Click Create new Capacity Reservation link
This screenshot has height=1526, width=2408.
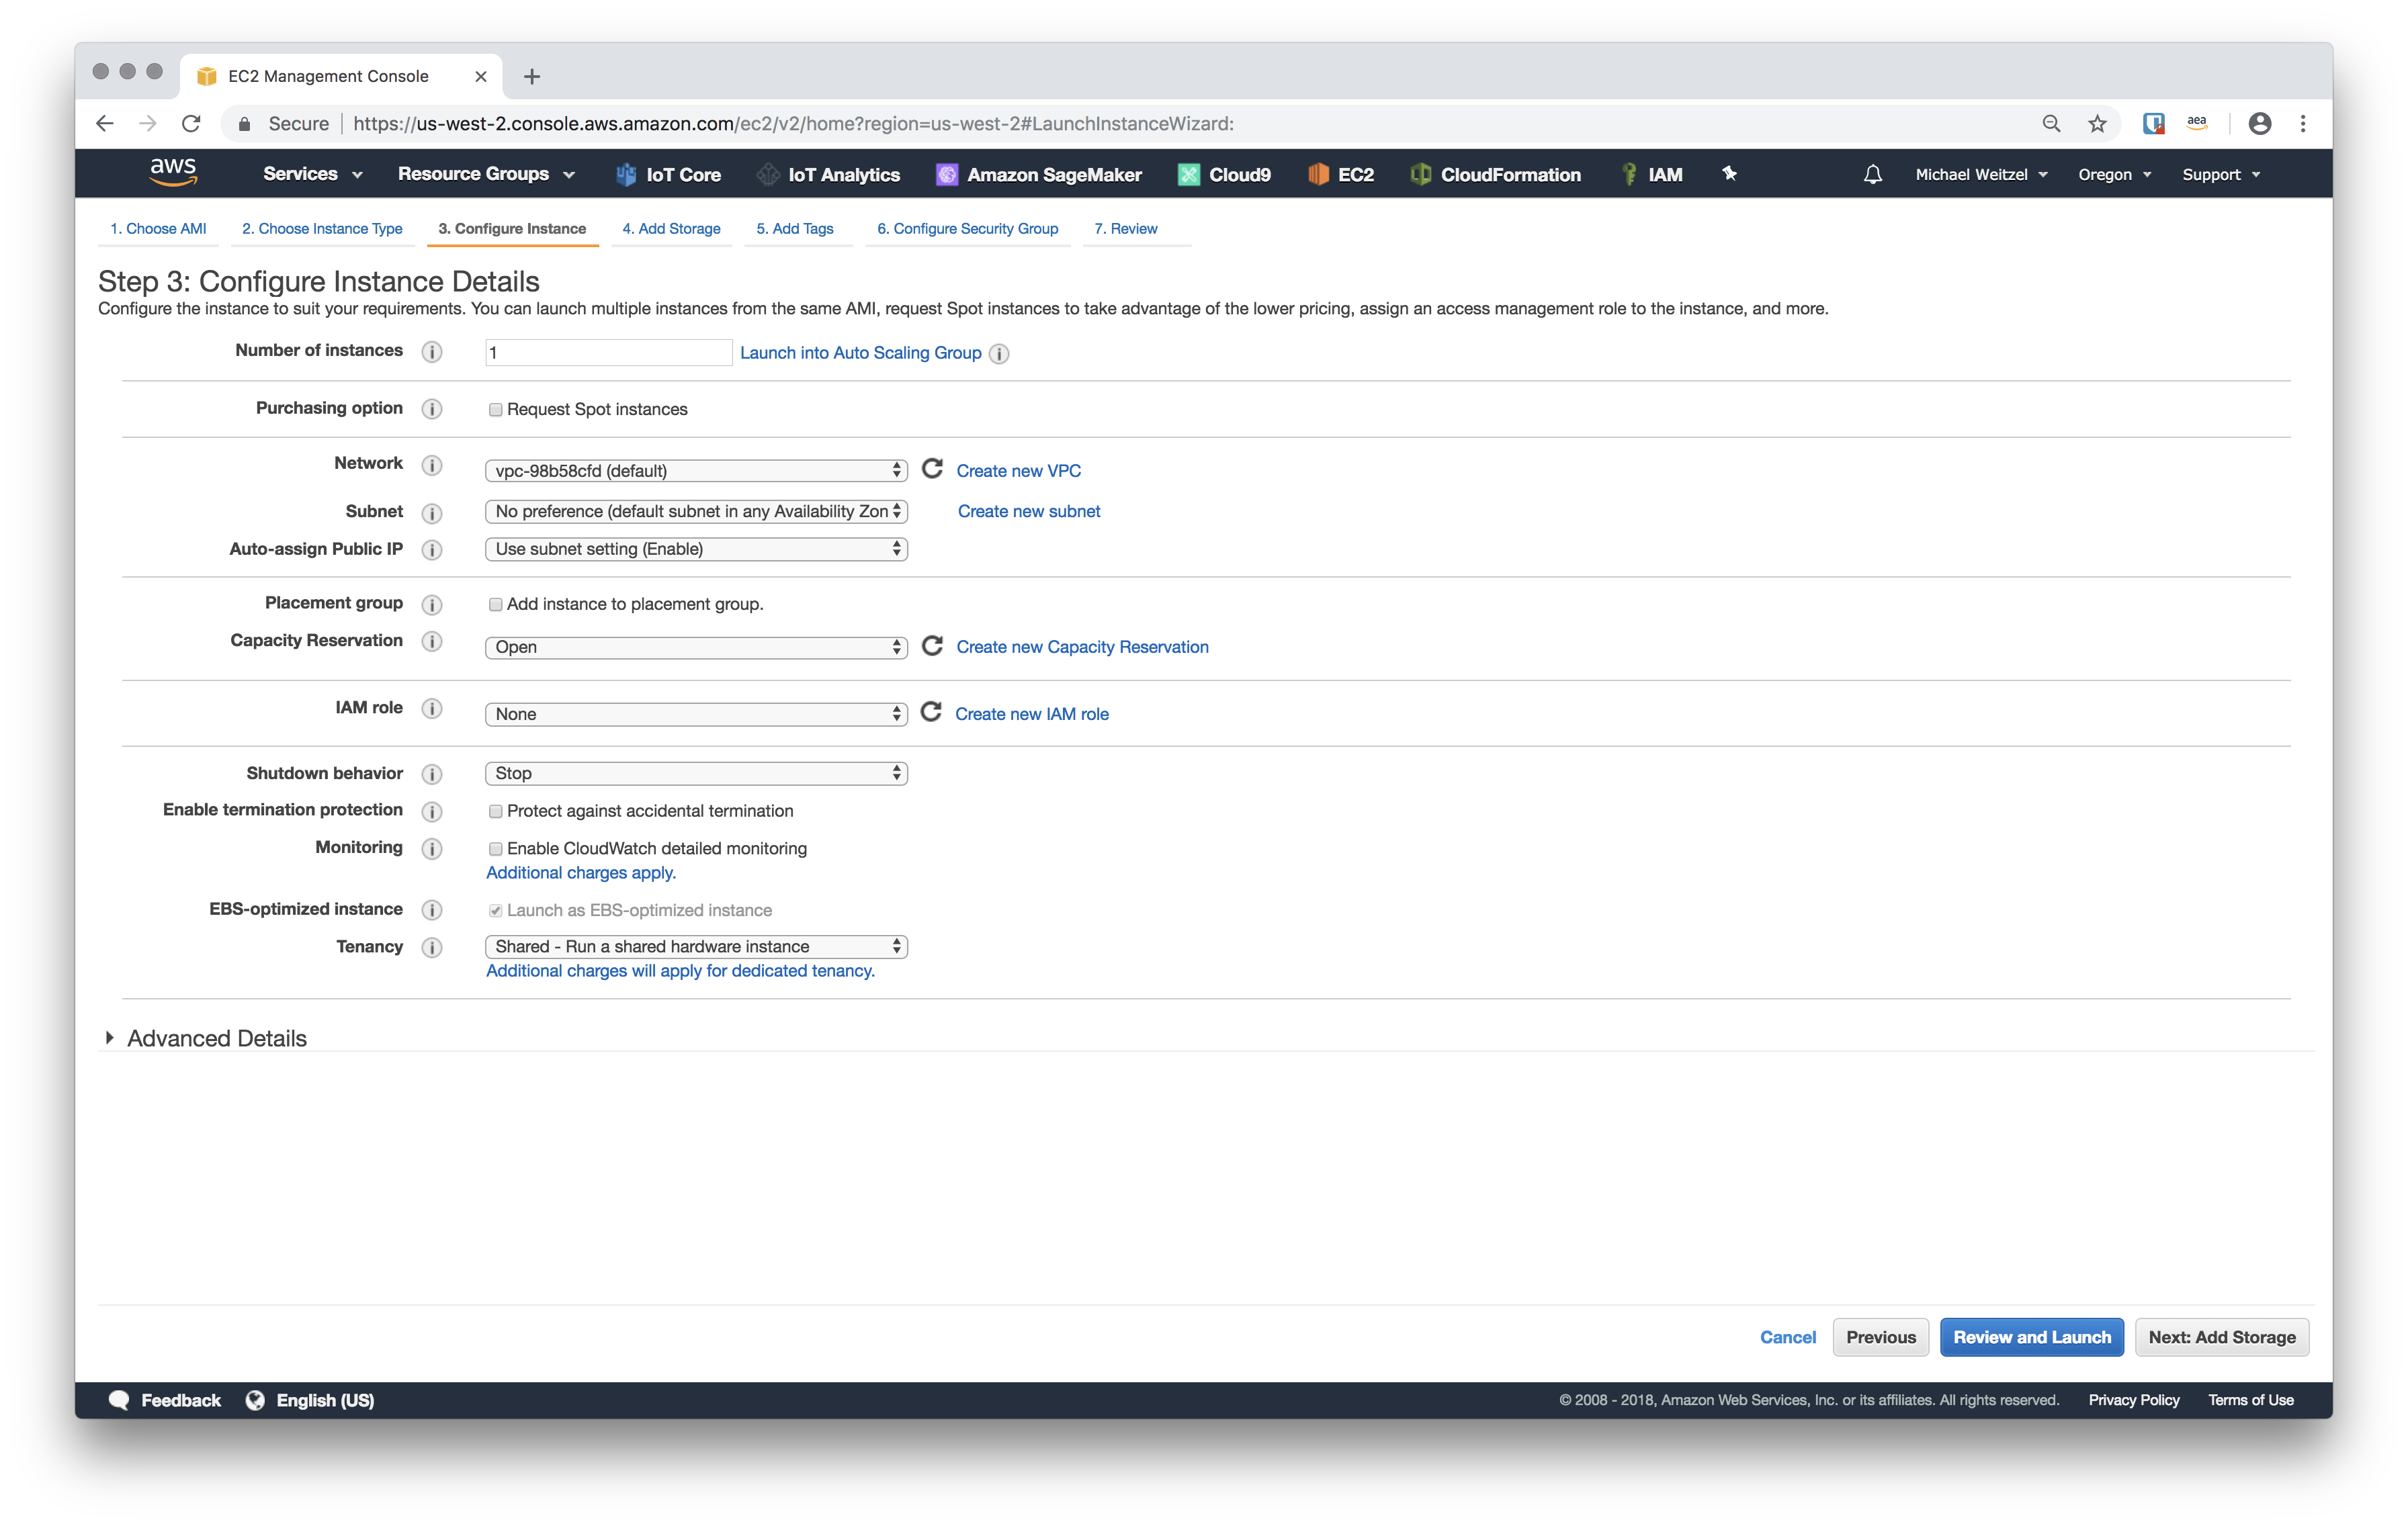click(1082, 647)
